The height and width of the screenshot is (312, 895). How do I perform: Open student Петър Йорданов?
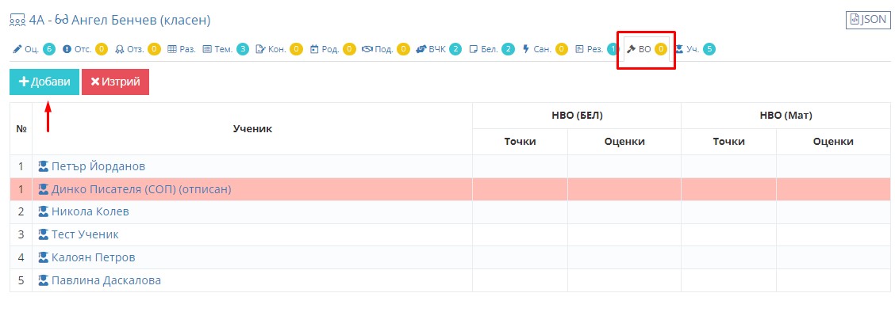pos(98,167)
